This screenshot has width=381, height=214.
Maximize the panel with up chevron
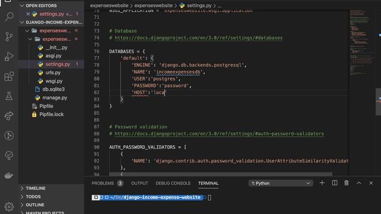[x=358, y=183]
